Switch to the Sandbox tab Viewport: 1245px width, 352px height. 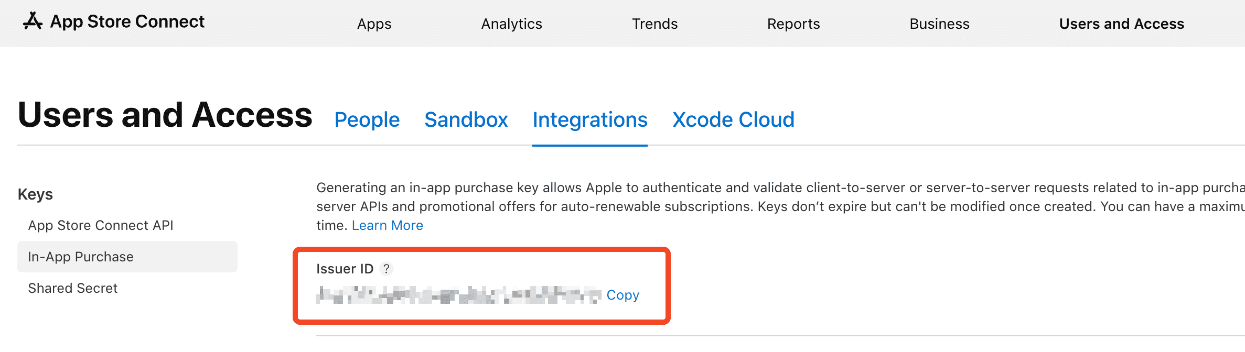pos(466,120)
